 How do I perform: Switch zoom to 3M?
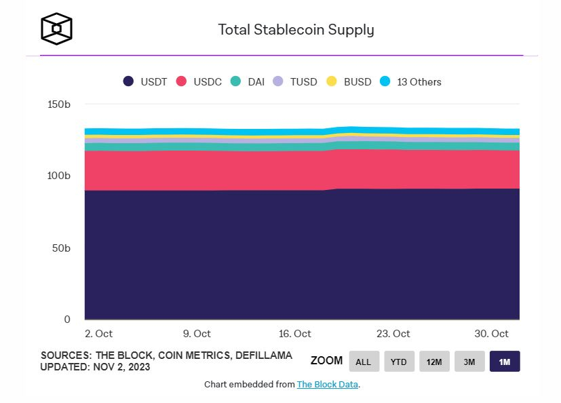coord(469,362)
